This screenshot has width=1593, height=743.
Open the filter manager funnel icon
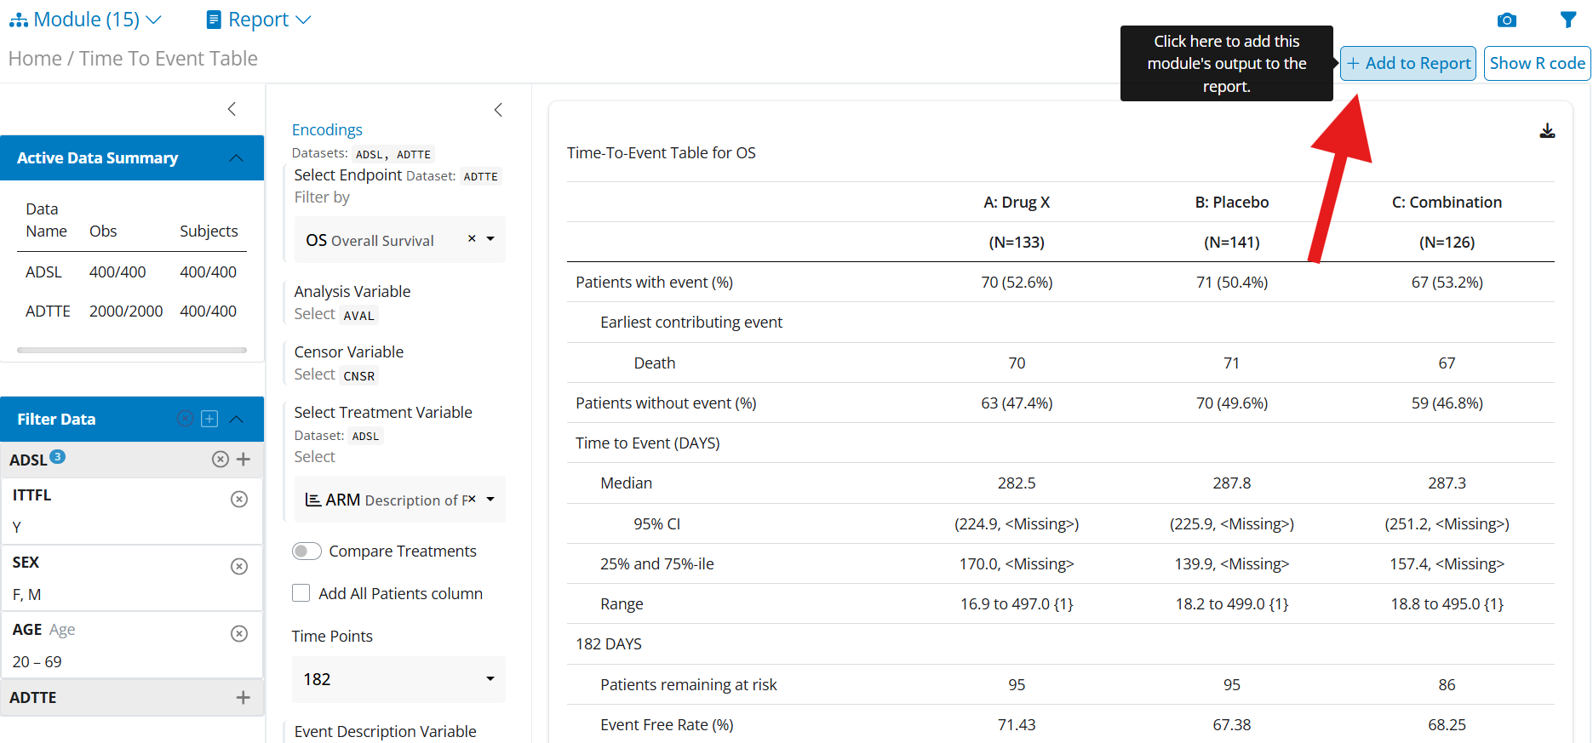[1567, 20]
